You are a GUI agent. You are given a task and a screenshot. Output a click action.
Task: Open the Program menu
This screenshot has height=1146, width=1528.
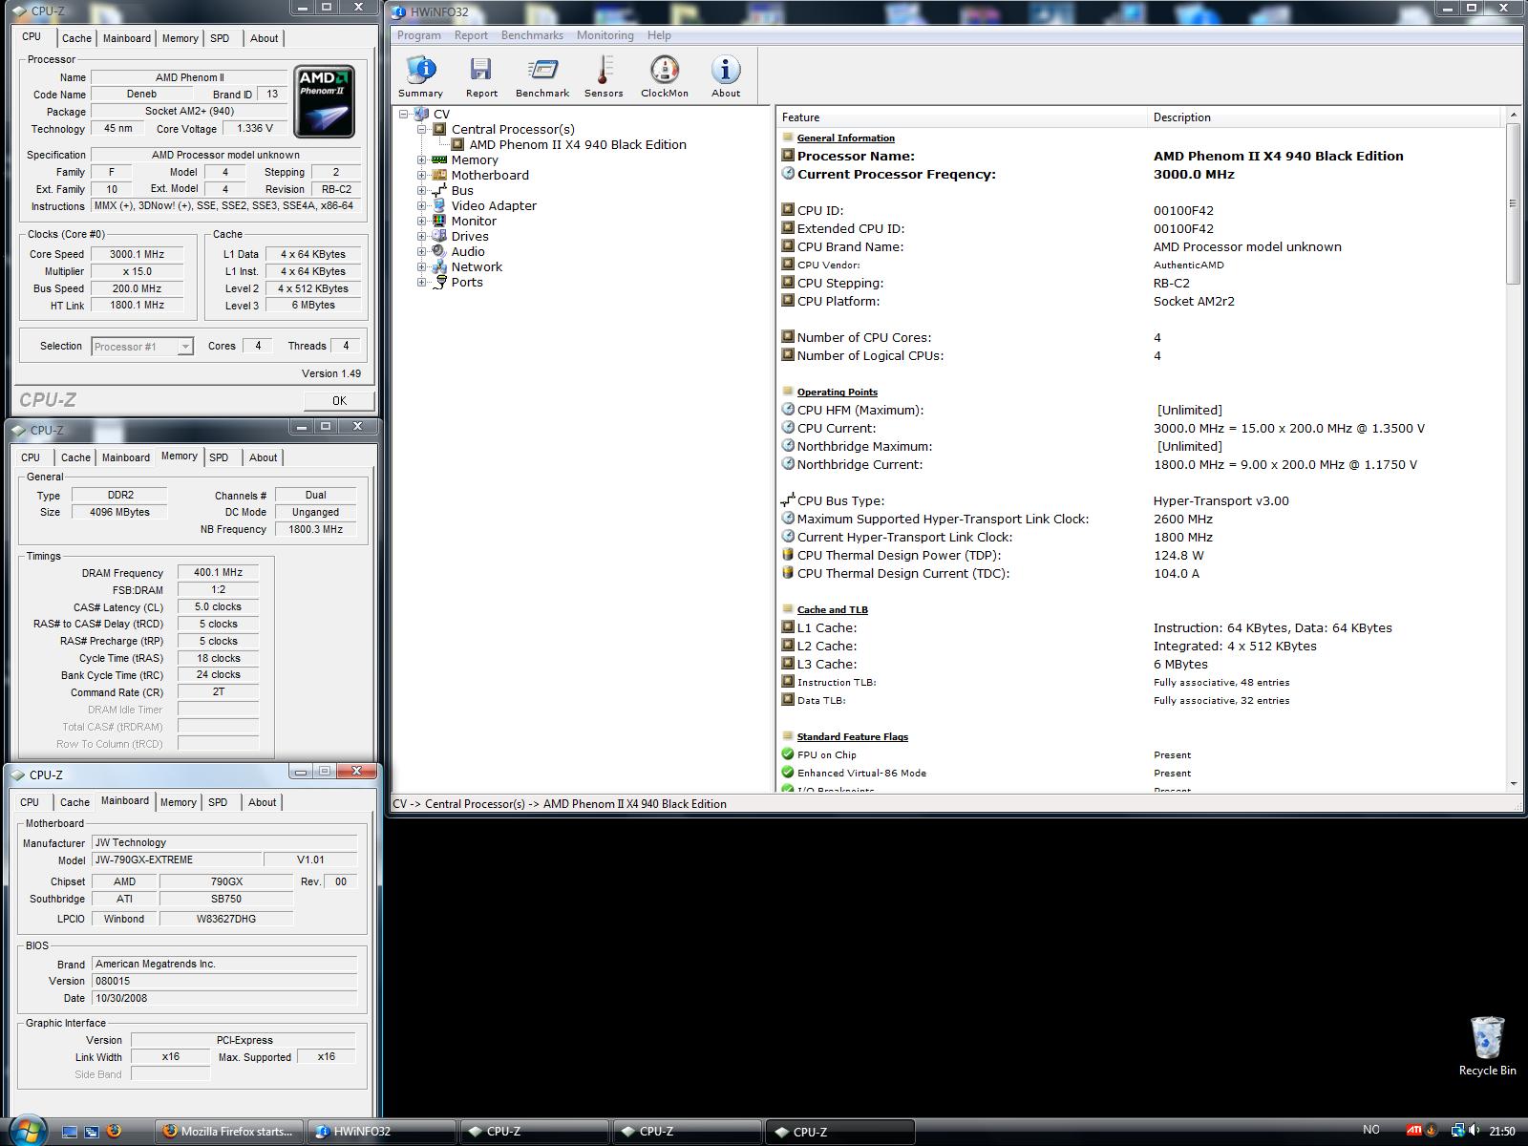419,35
